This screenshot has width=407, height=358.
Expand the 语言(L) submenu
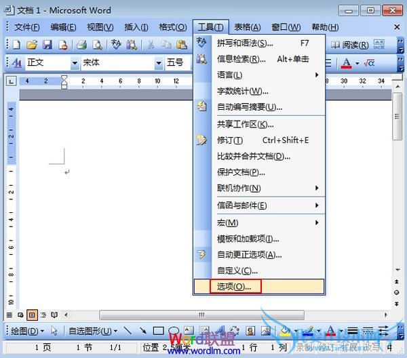click(x=259, y=75)
